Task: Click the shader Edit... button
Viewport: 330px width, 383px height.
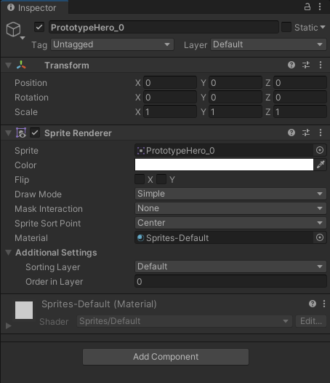Action: pyautogui.click(x=311, y=321)
